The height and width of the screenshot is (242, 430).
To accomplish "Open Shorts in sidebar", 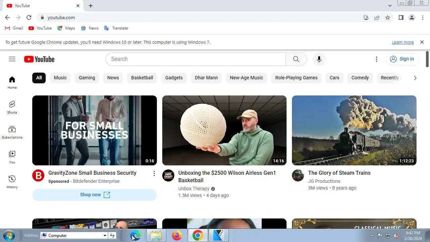I will click(12, 107).
